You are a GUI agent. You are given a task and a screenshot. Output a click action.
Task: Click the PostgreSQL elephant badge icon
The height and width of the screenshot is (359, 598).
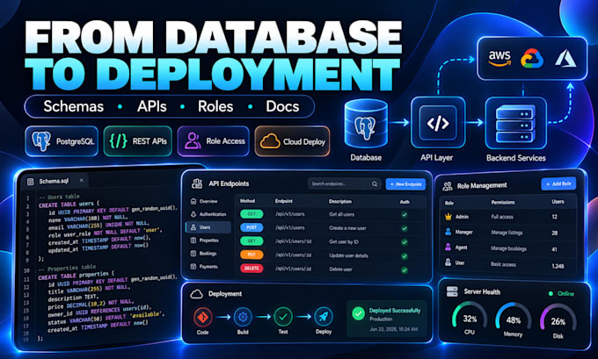pos(41,141)
